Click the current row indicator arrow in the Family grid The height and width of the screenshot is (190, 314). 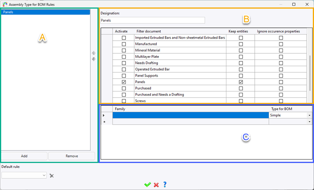point(103,115)
